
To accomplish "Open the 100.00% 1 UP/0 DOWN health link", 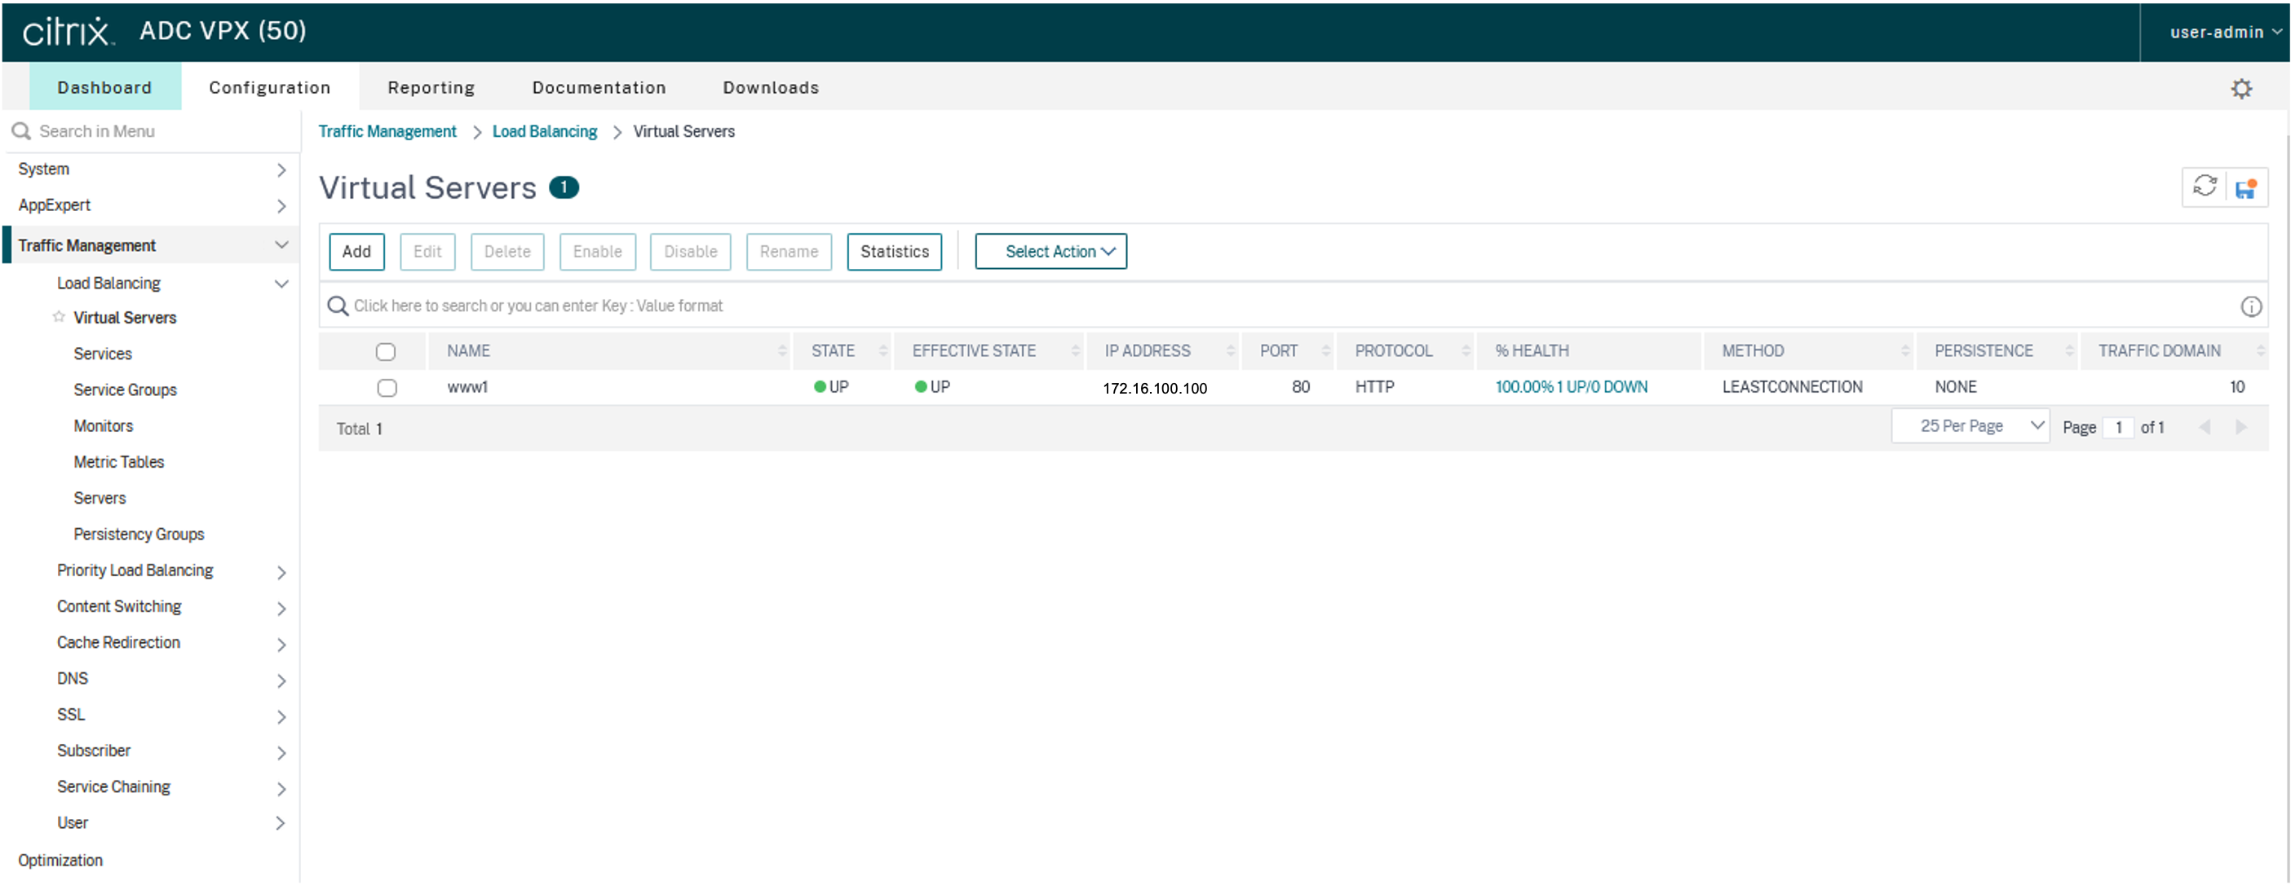I will click(x=1571, y=387).
